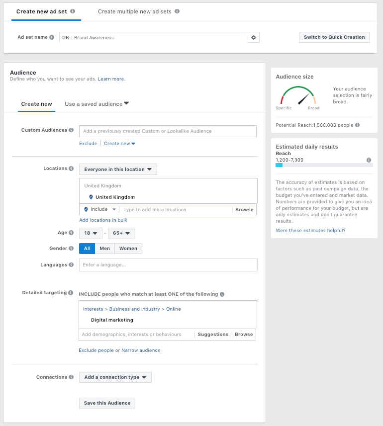Click the info icon beside the Reach estimate
Image resolution: width=383 pixels, height=426 pixels.
[x=368, y=160]
